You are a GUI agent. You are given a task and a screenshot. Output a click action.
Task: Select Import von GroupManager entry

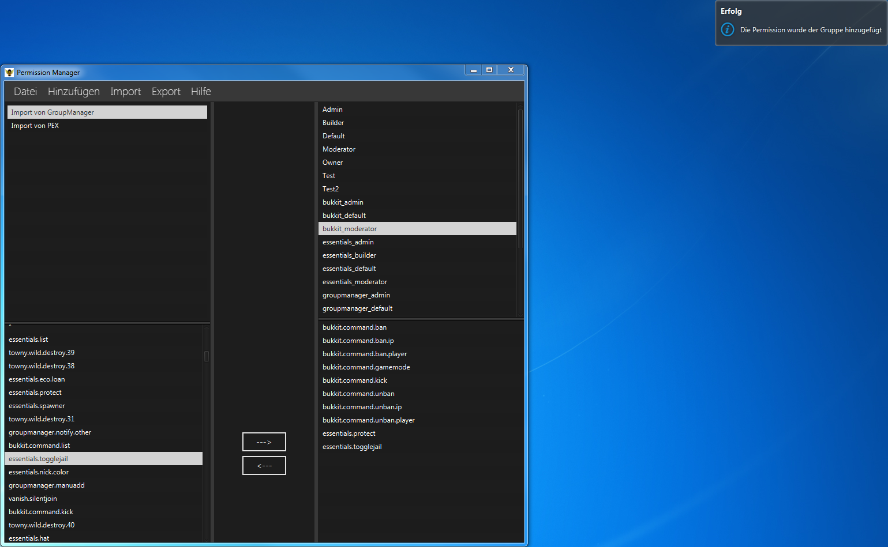click(107, 112)
